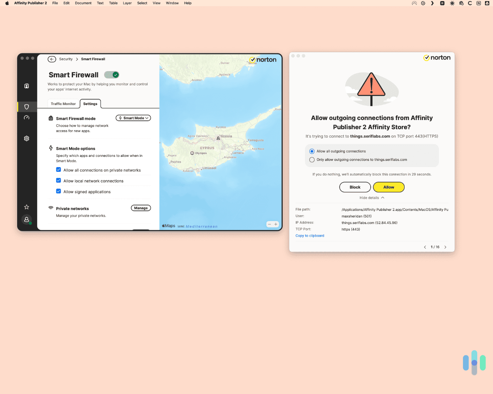The image size is (493, 394).
Task: Zoom out on the Cyprus map control
Action: click(270, 224)
